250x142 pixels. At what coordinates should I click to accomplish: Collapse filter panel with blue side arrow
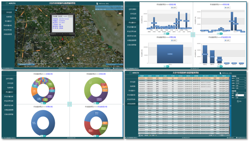click(231, 106)
